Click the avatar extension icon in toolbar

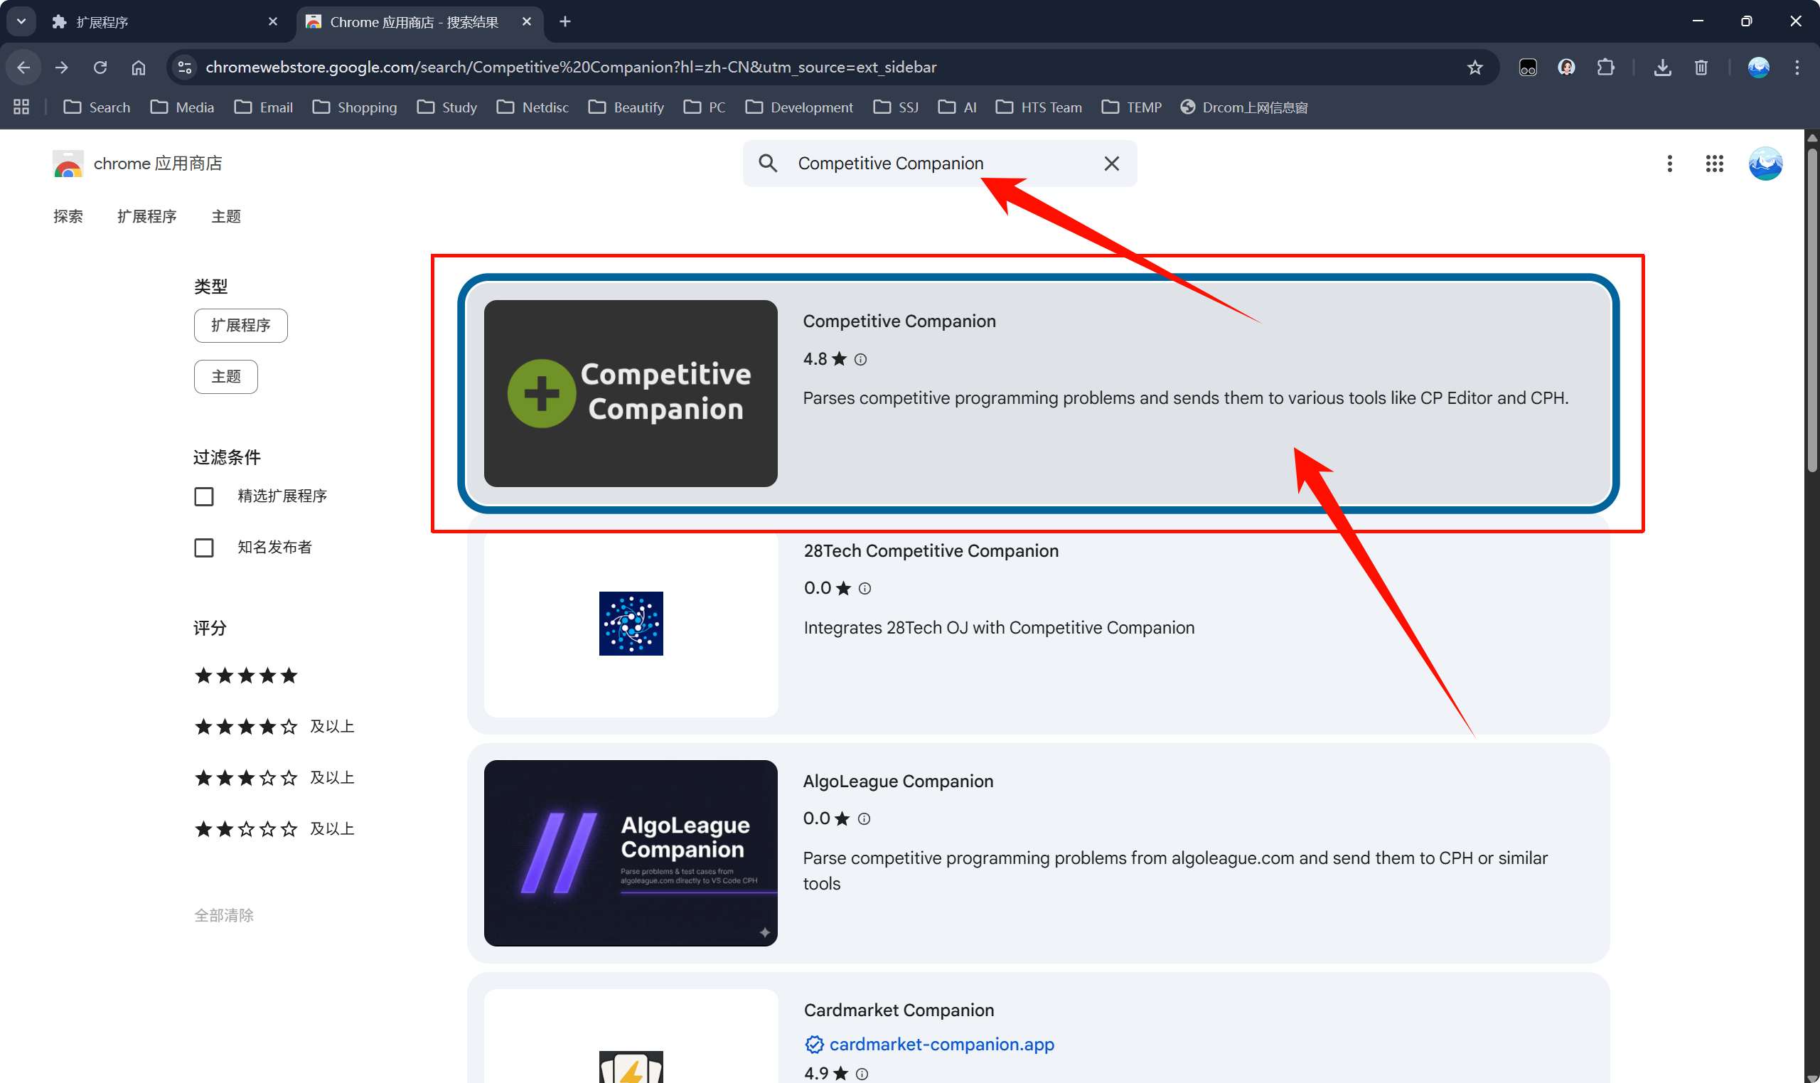pos(1566,67)
